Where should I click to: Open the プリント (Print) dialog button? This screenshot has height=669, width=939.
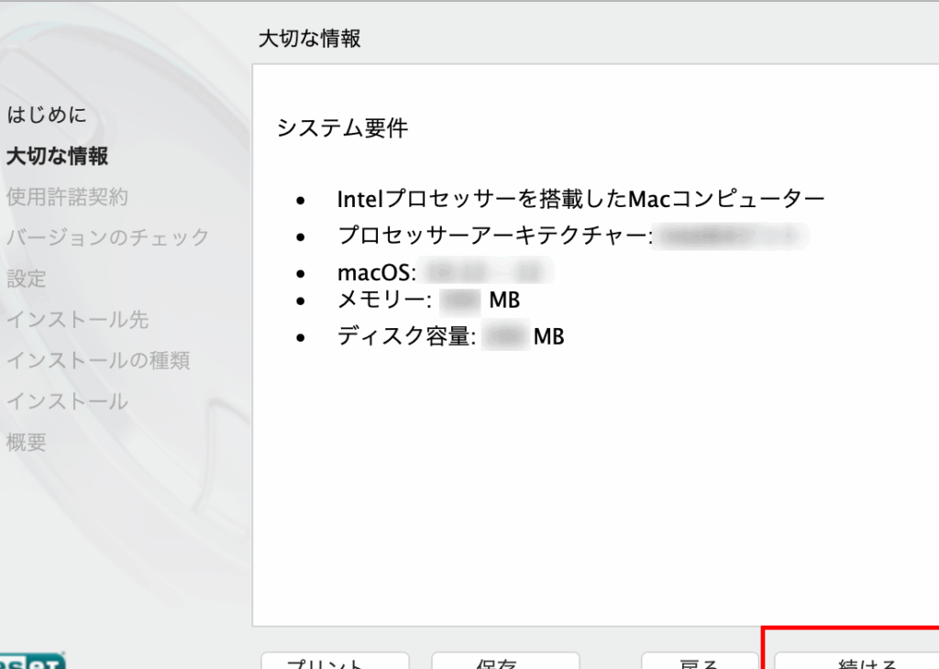point(335,662)
